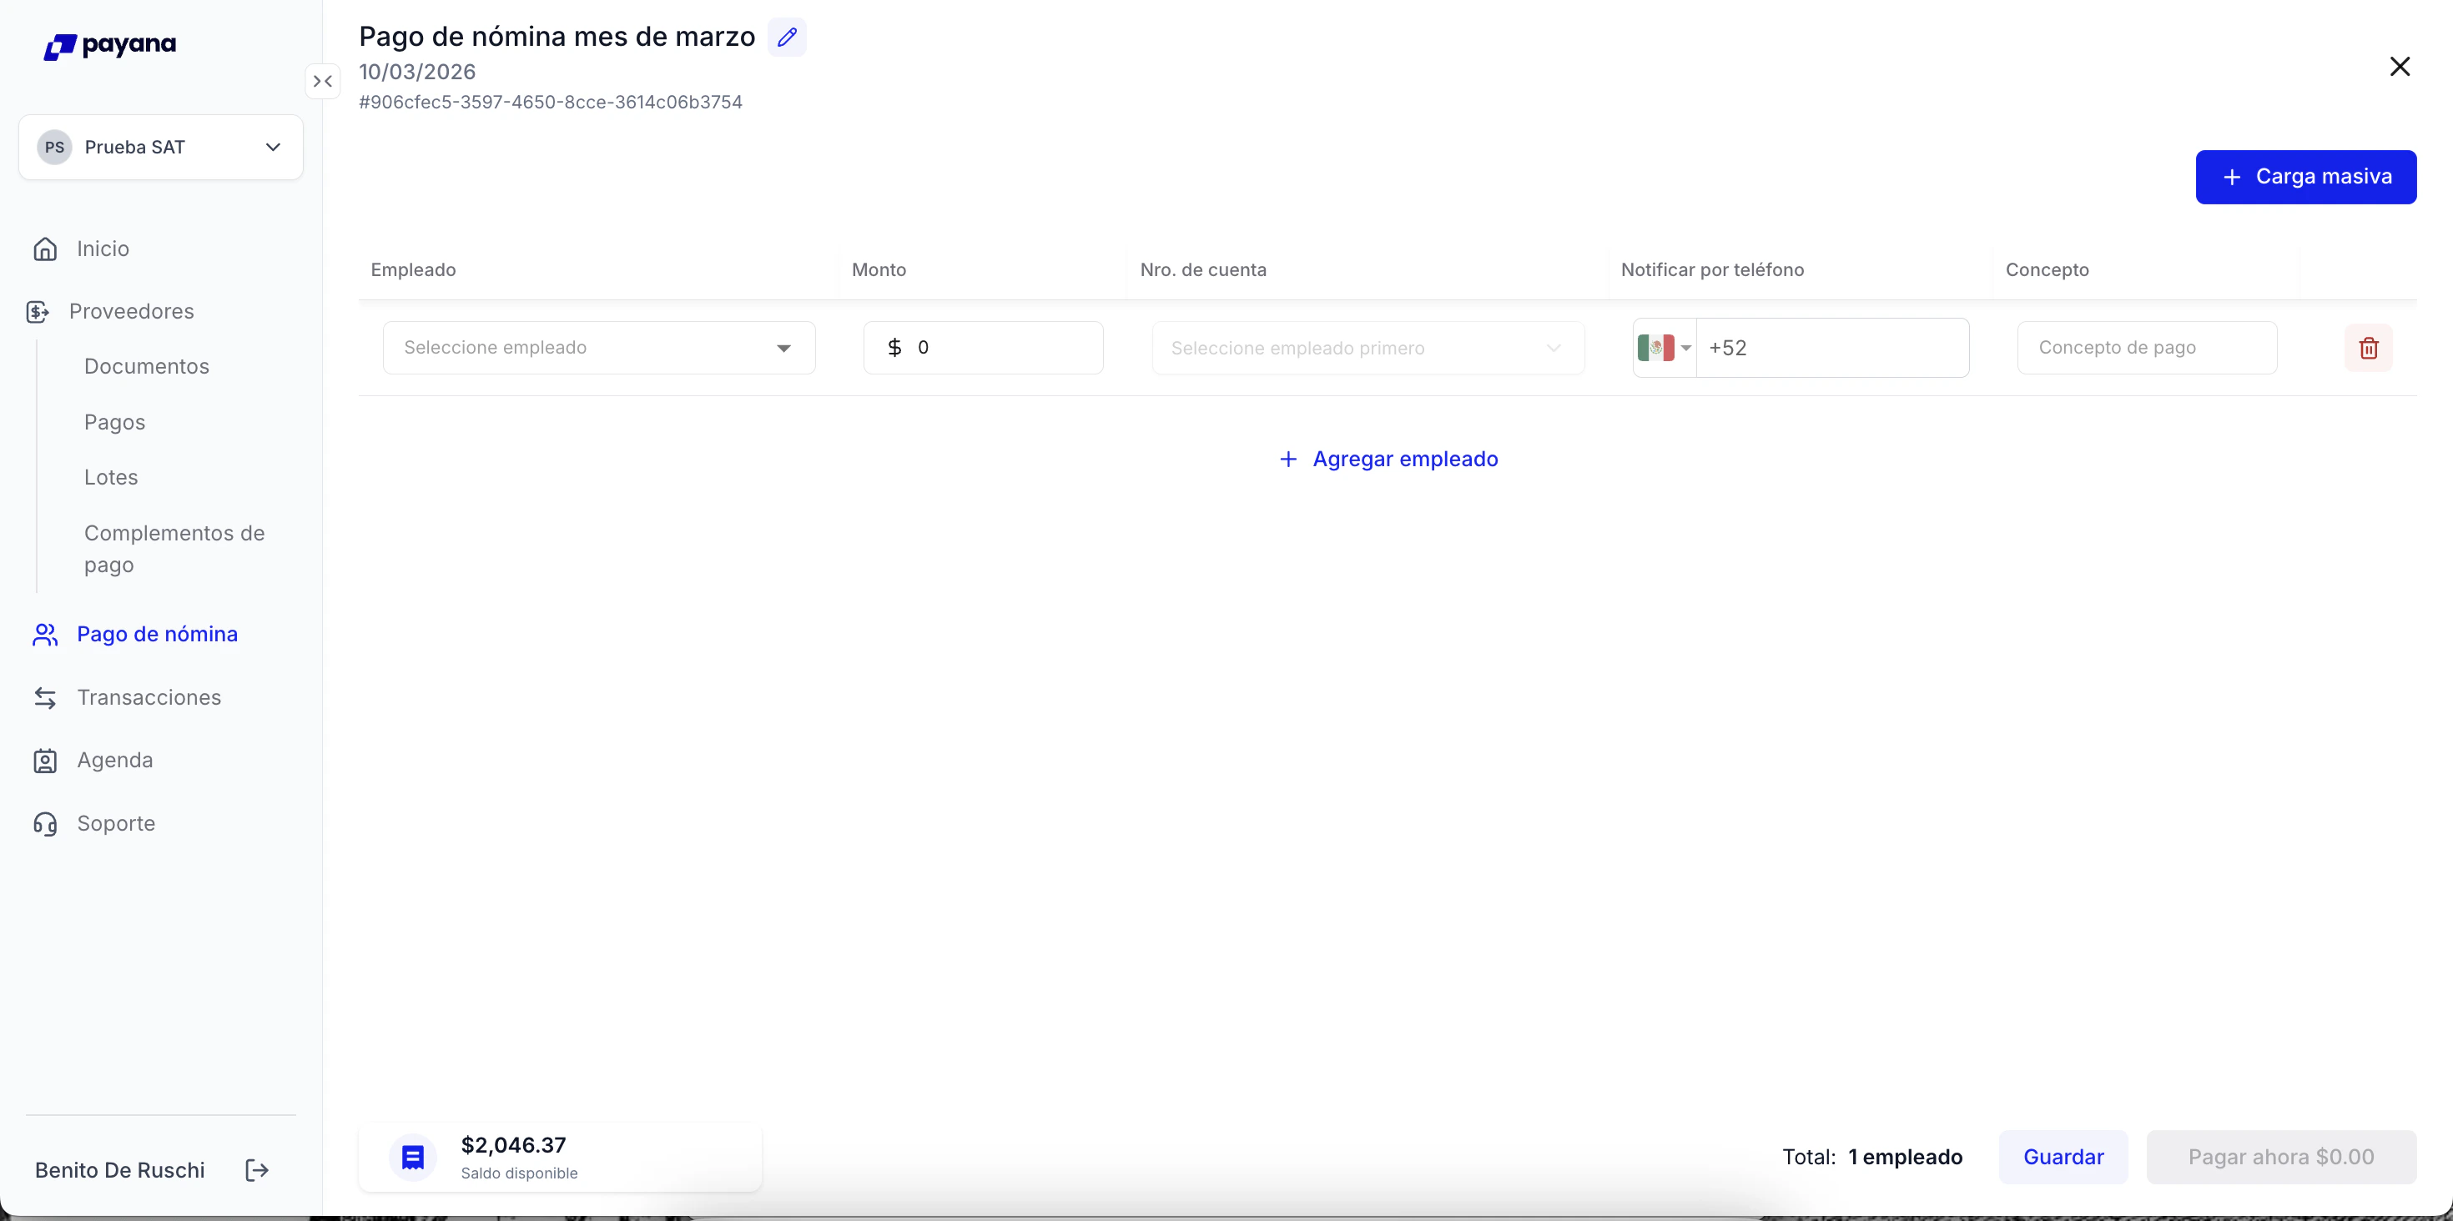Click the PS avatar badge

pyautogui.click(x=54, y=148)
